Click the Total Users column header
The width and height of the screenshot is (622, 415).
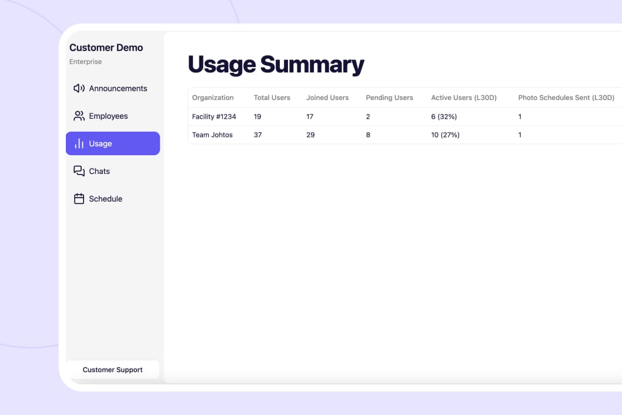pyautogui.click(x=272, y=98)
